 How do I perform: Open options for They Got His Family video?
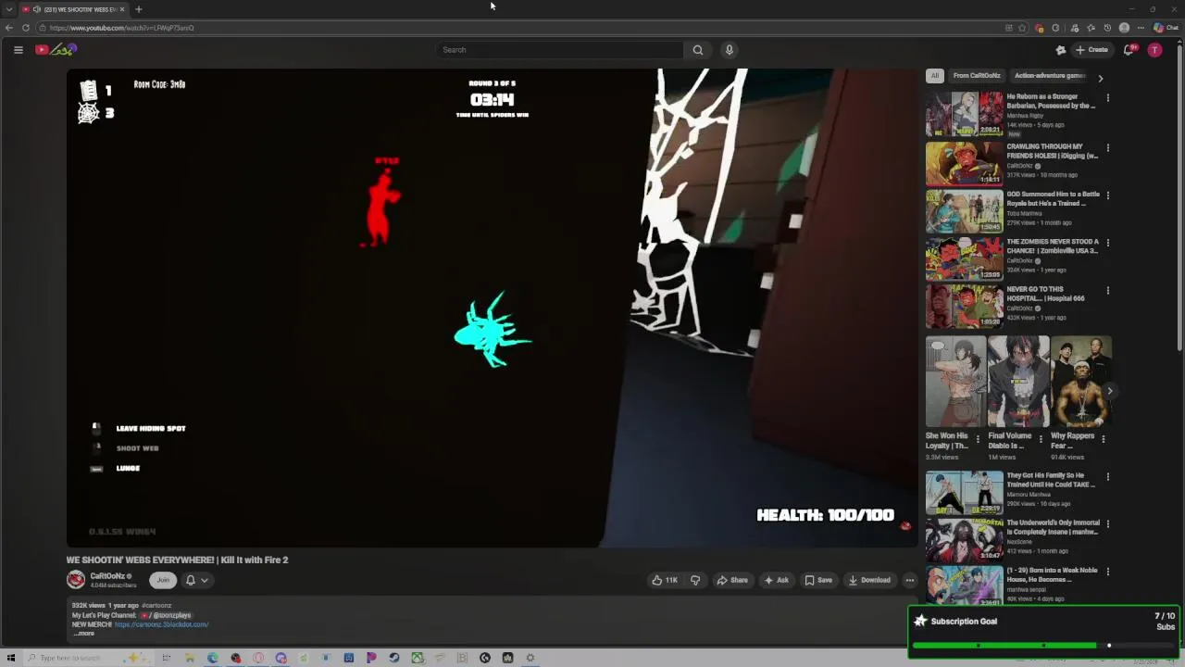[1107, 477]
